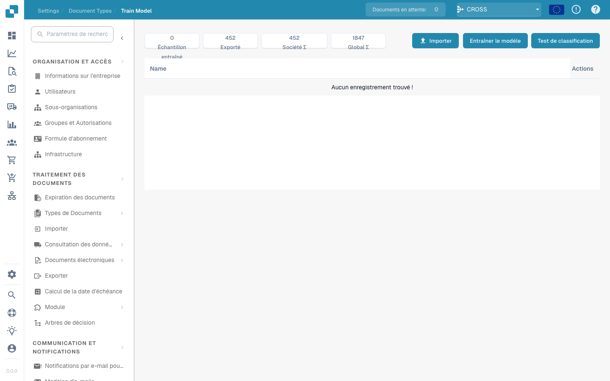Screen dimensions: 610x381
Task: Collapse the settings sidebar with chevron
Action: [x=122, y=39]
